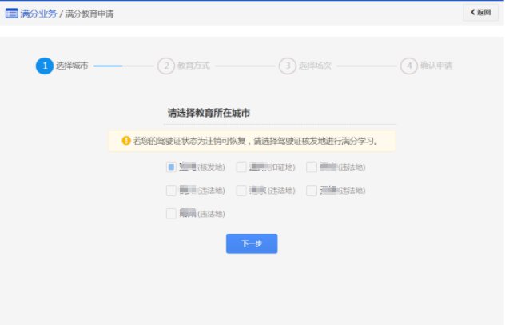
Task: Click the step 2 circle icon
Action: (165, 66)
